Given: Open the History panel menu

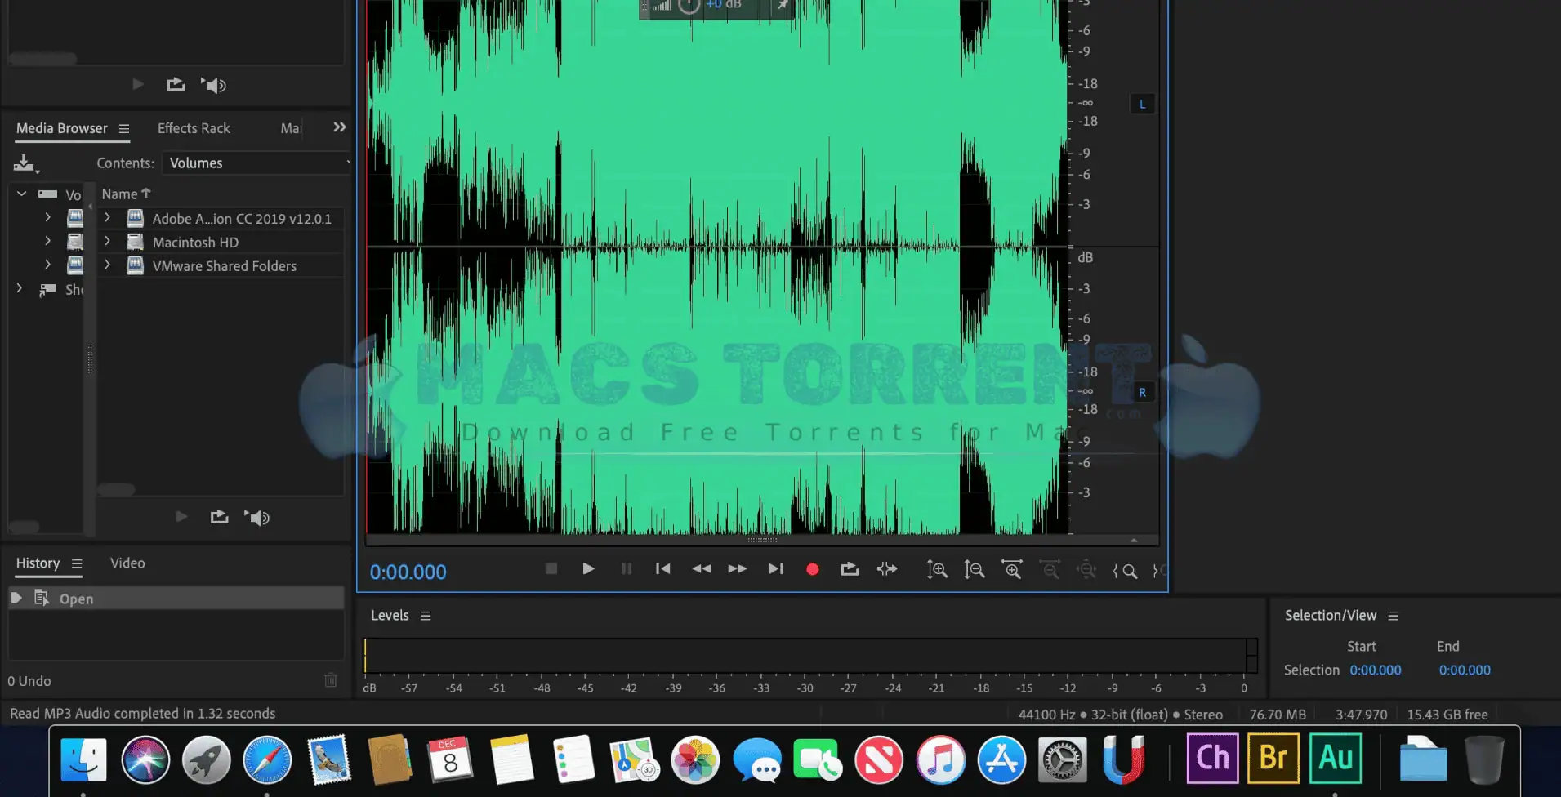Looking at the screenshot, I should [x=77, y=563].
